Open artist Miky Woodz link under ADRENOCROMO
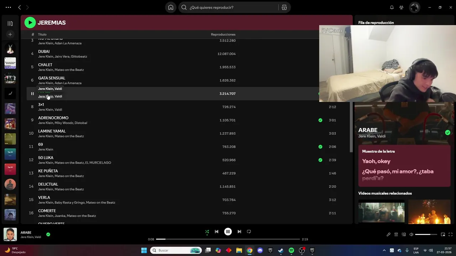Viewport: 456px width, 256px height. [63, 123]
